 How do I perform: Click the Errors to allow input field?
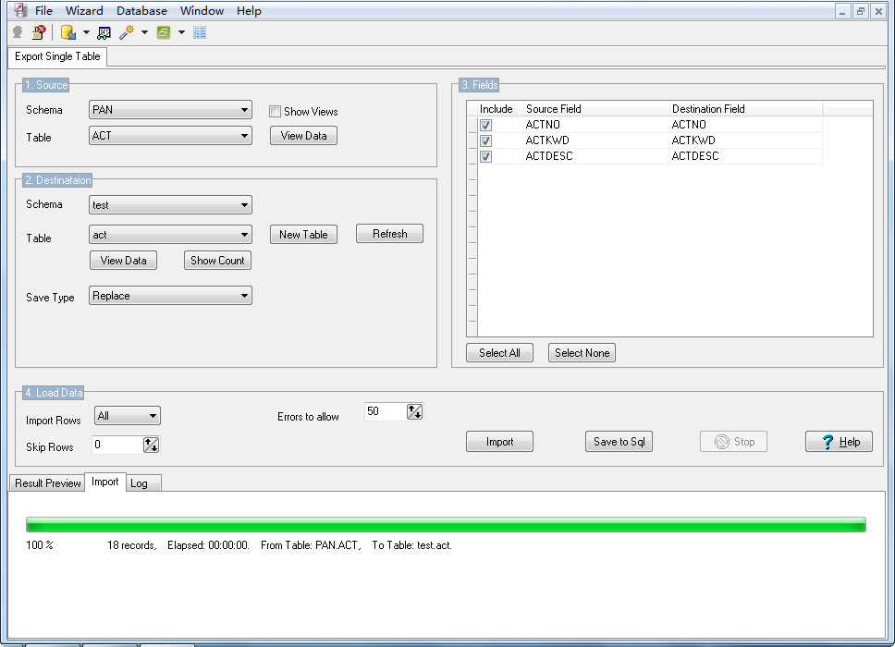coord(386,411)
